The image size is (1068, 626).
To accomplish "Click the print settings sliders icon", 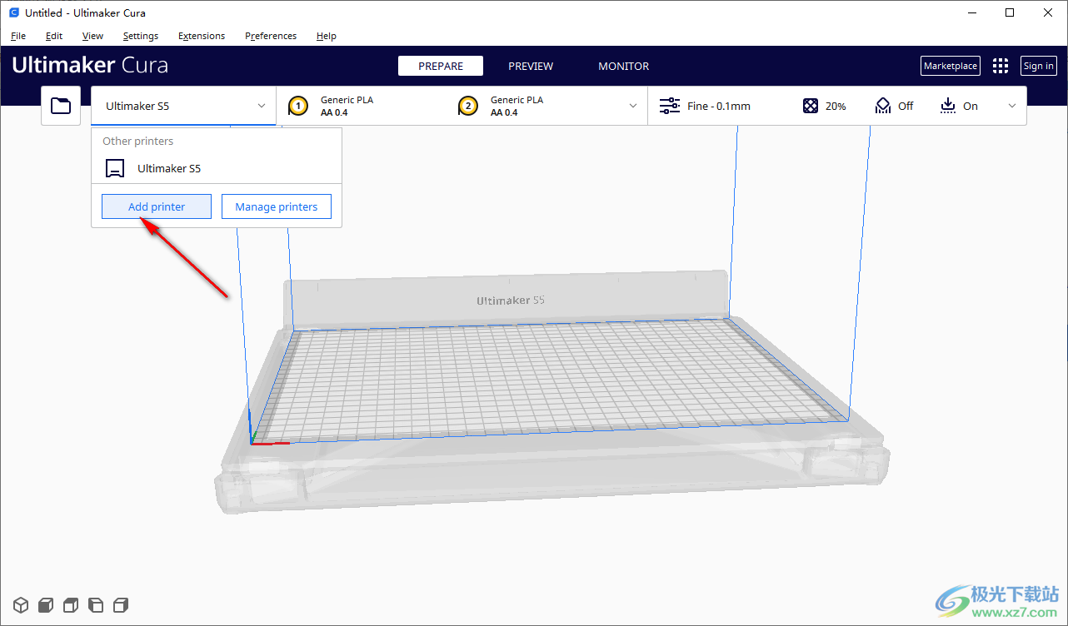I will click(670, 106).
